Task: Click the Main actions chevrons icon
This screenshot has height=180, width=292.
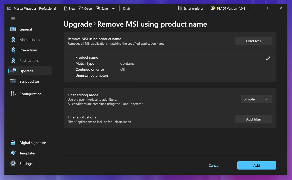Action: (x=13, y=40)
